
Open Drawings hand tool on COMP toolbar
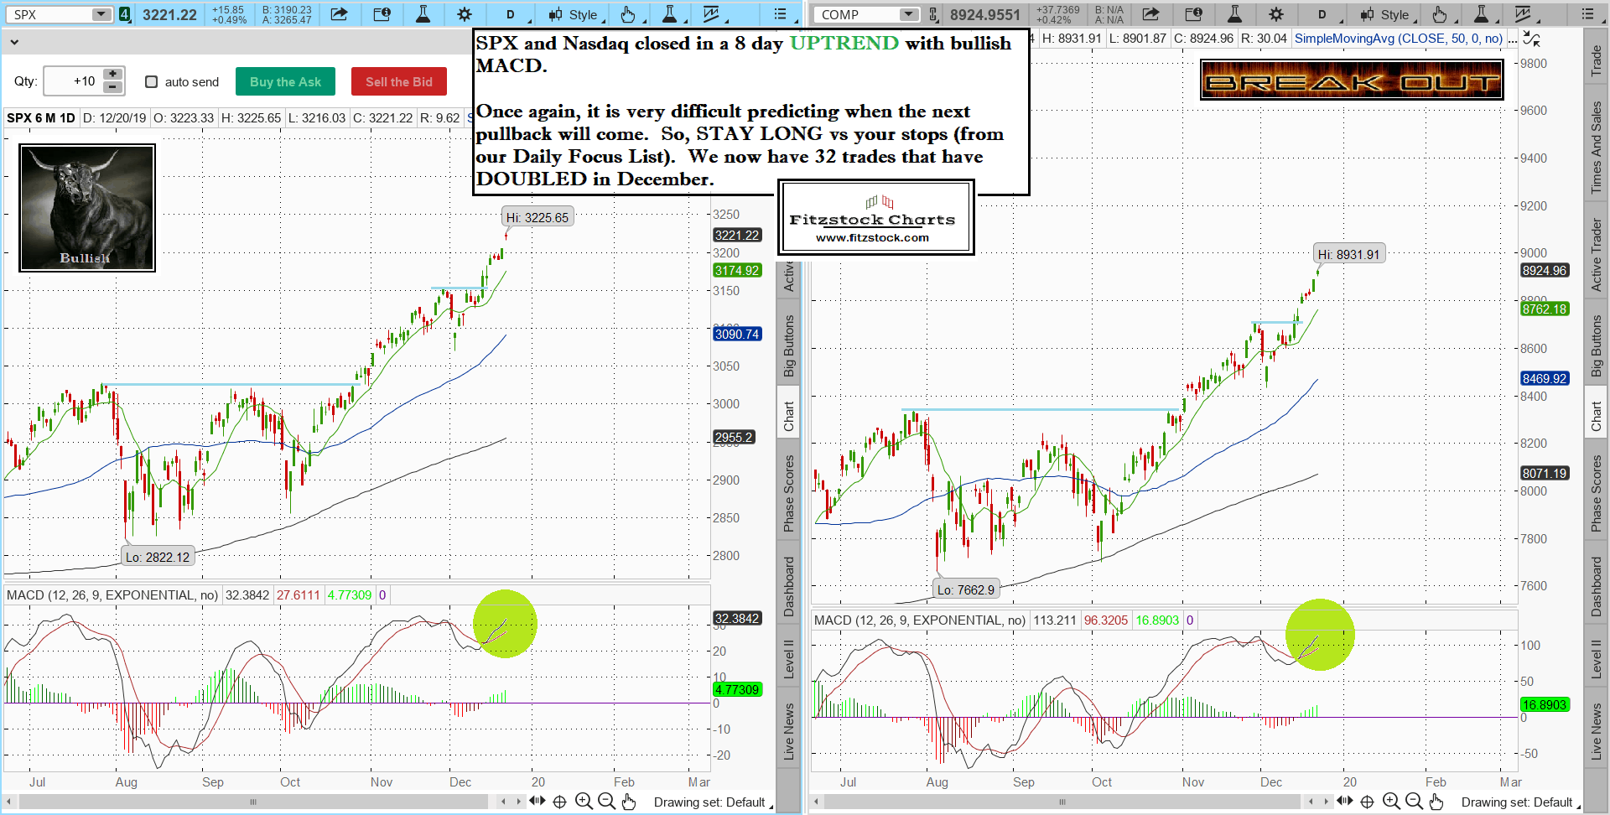pyautogui.click(x=1439, y=14)
